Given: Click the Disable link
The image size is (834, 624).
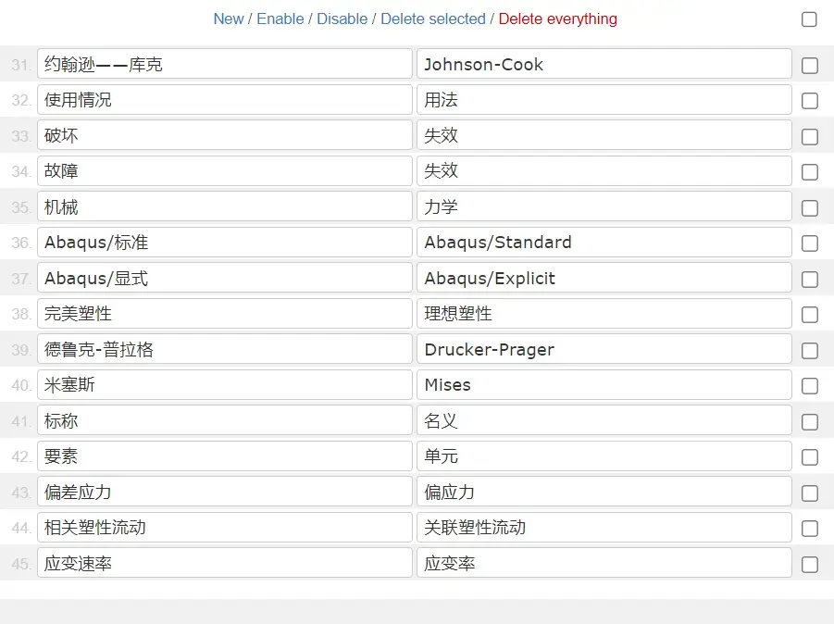Looking at the screenshot, I should click(342, 19).
